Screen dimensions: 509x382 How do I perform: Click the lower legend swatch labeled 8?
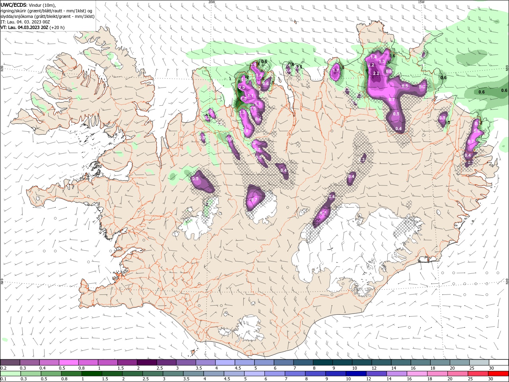click(315, 374)
